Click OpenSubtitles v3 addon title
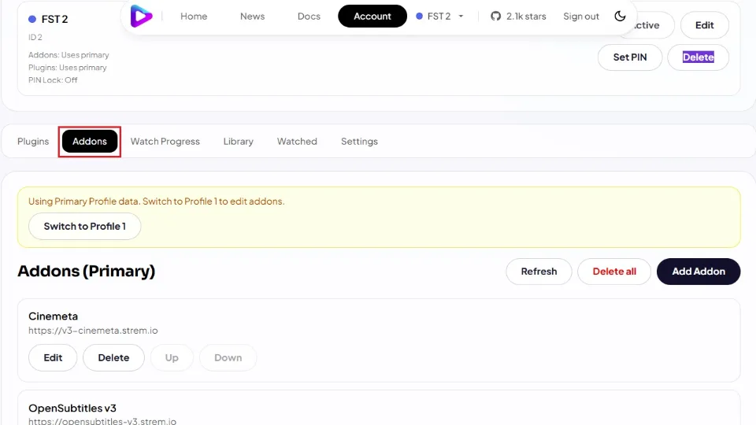This screenshot has height=425, width=756. (72, 408)
